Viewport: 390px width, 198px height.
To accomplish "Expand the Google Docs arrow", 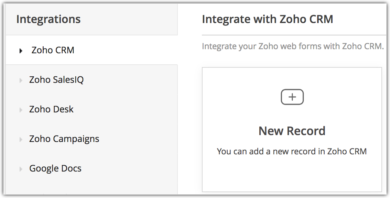I will tap(21, 169).
